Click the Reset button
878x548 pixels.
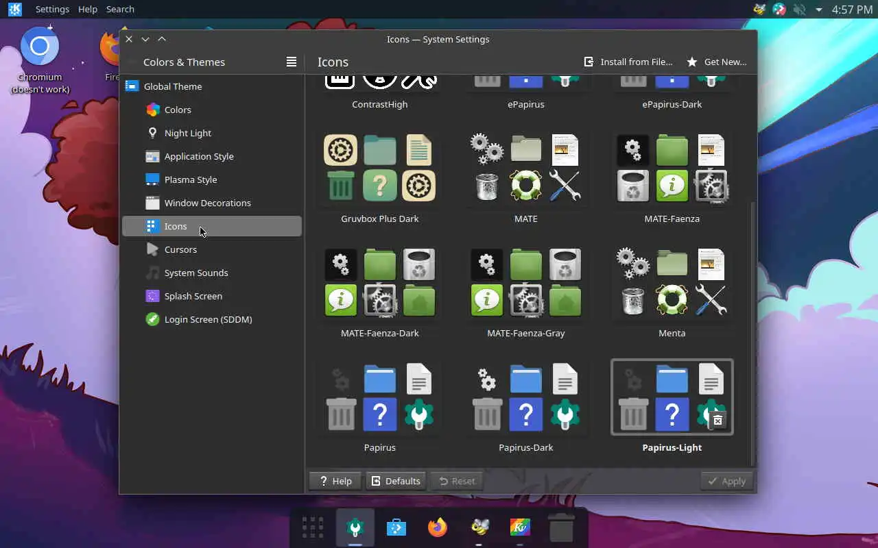click(457, 481)
